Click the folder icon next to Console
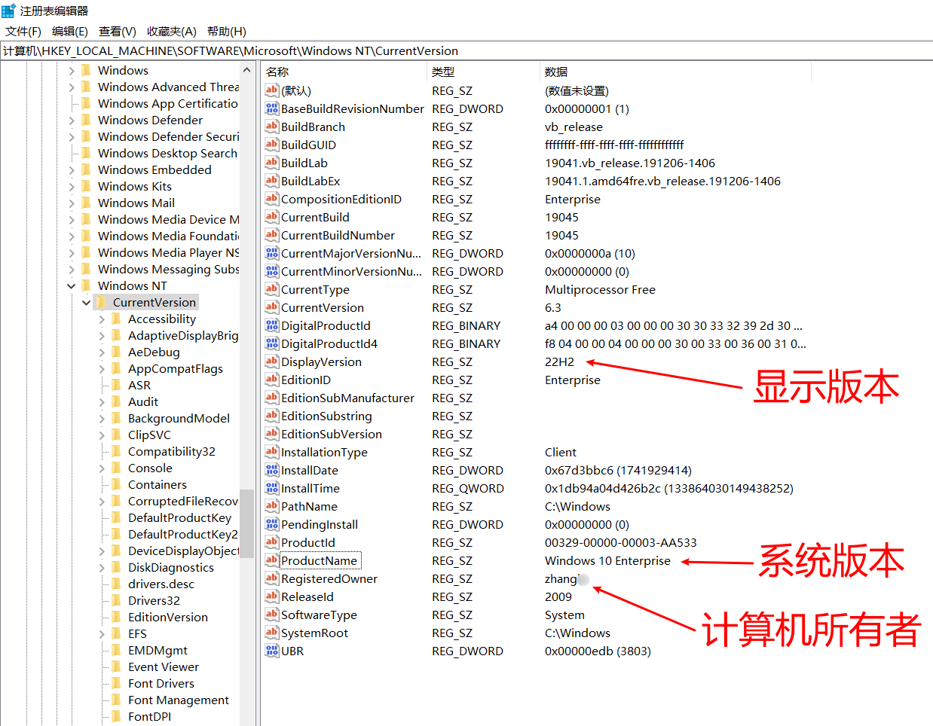933x726 pixels. pos(116,468)
